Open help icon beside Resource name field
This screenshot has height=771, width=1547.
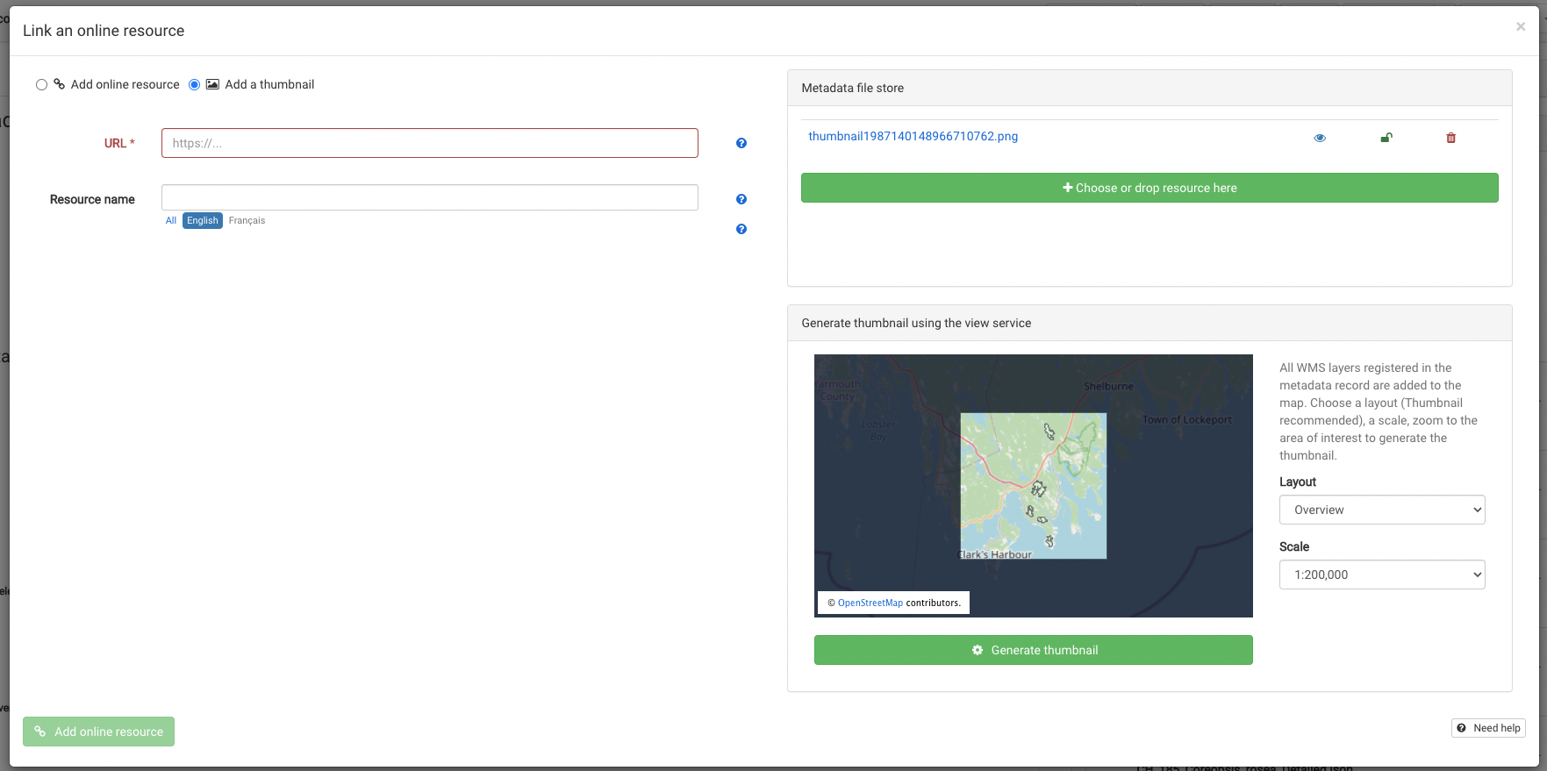click(741, 199)
